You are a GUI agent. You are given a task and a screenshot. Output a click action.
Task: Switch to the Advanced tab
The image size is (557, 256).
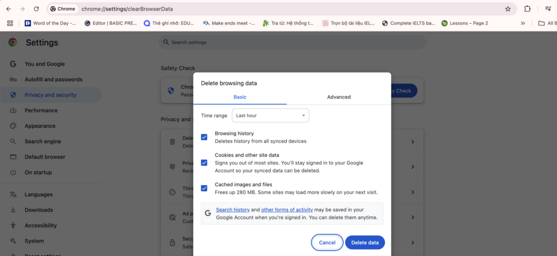(x=339, y=97)
